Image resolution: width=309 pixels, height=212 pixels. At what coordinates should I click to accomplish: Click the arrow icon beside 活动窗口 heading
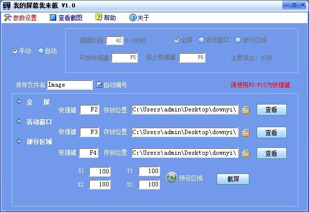[x=19, y=121]
